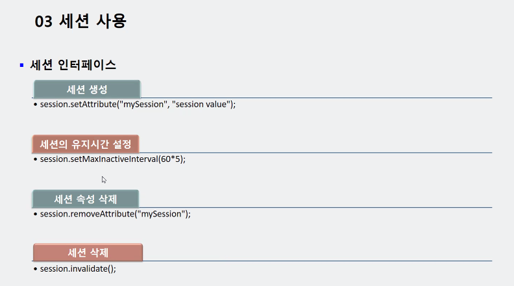Click the blue square bullet beside 세션 인터페이스

(x=21, y=65)
